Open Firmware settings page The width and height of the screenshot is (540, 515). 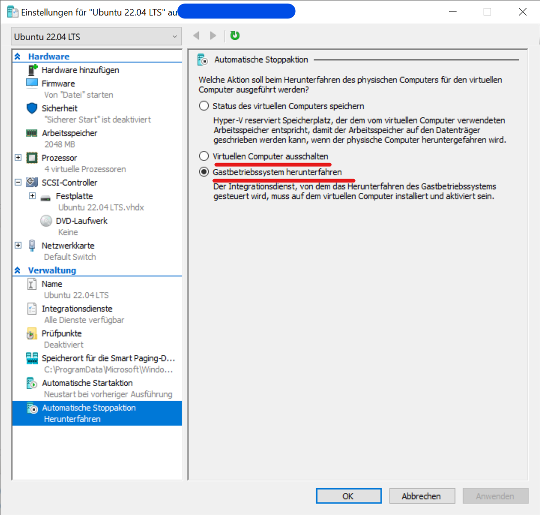(x=58, y=83)
